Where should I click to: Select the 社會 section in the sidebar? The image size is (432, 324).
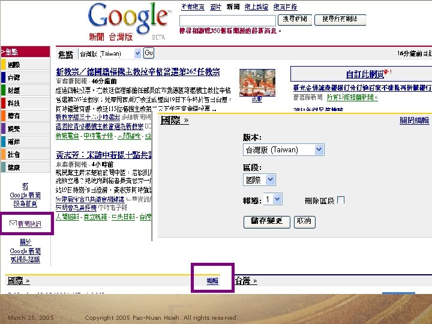(x=25, y=154)
